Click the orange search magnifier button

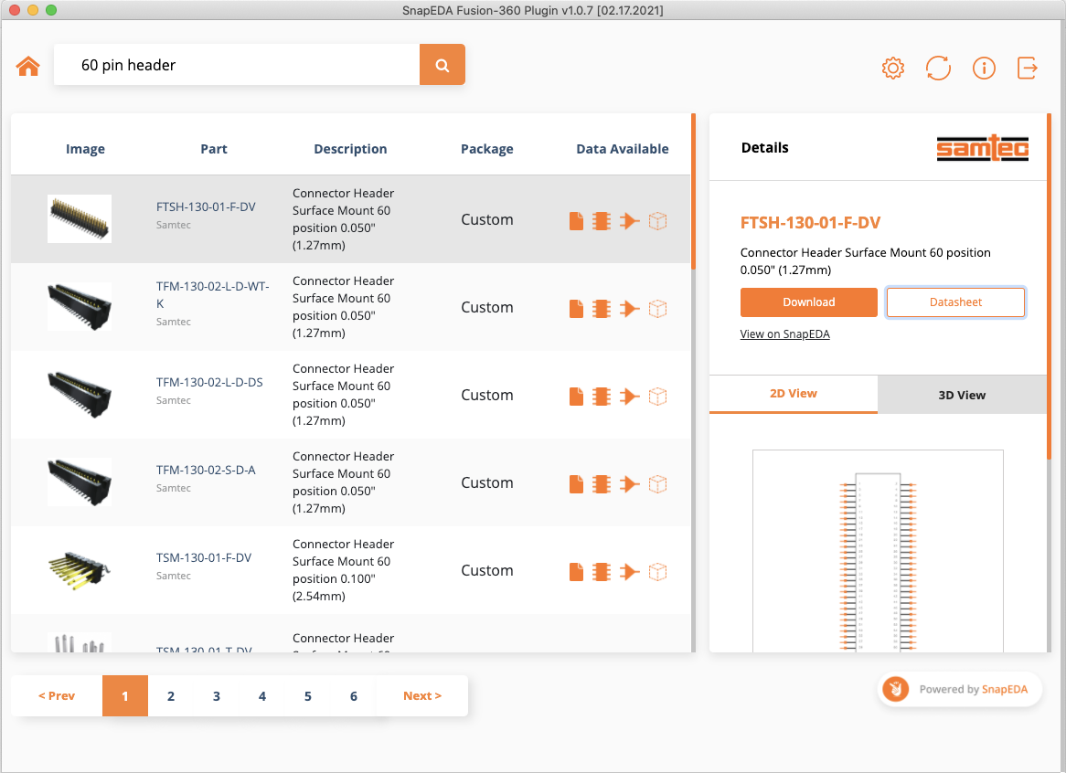(x=442, y=65)
